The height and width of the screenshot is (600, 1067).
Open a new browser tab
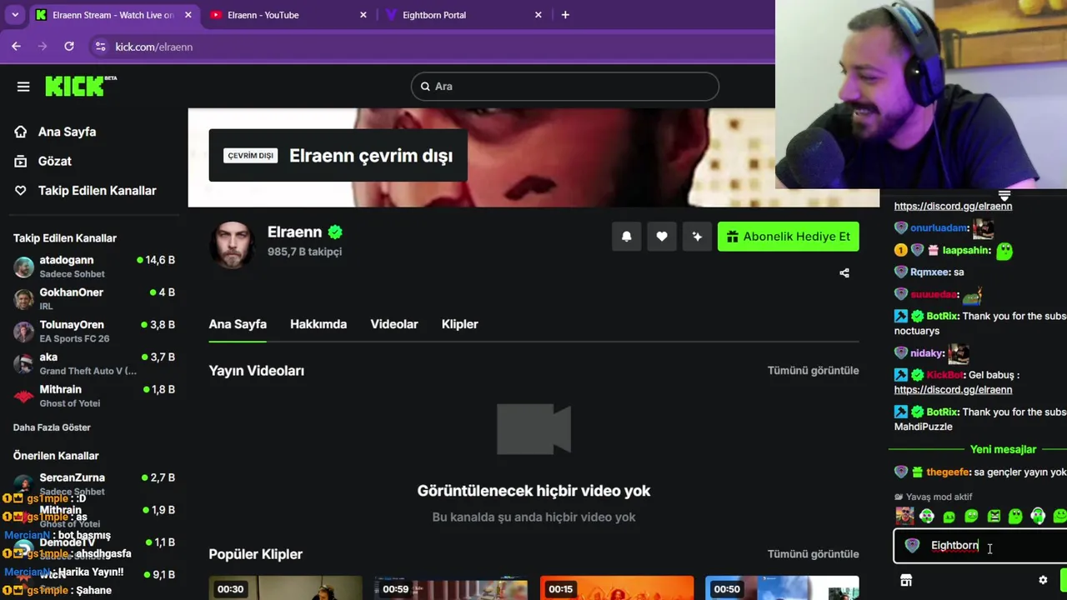(565, 15)
